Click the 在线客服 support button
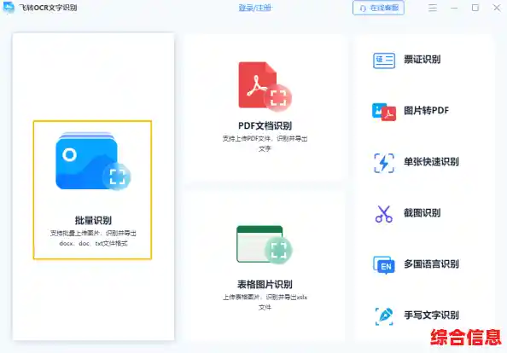507x353 pixels. tap(378, 8)
